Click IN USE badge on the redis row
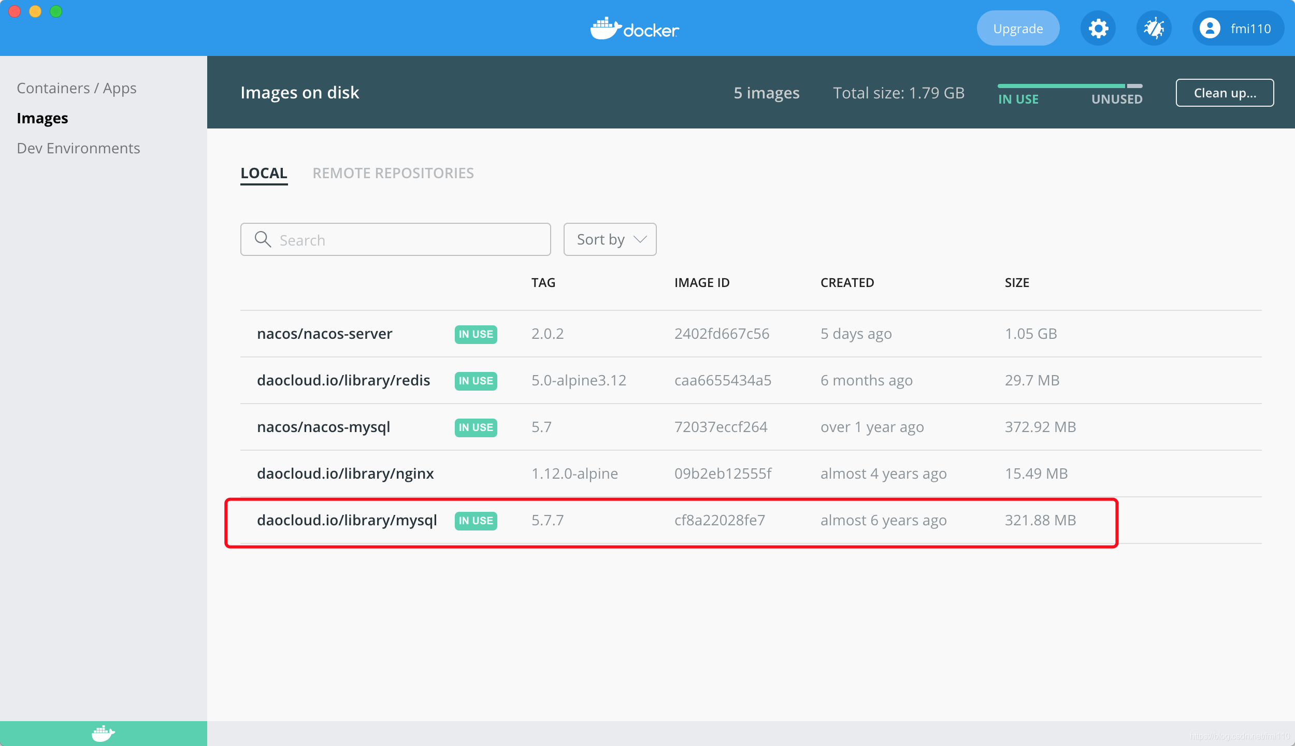 coord(476,381)
